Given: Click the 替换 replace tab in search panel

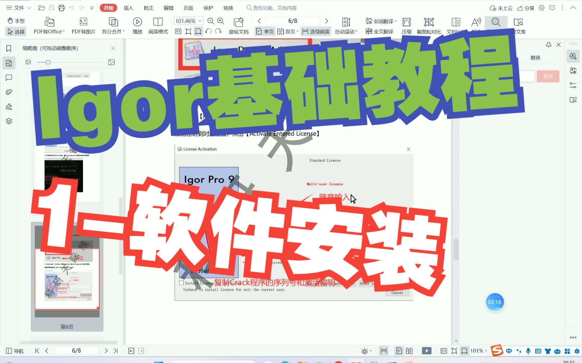Looking at the screenshot, I should [x=535, y=58].
